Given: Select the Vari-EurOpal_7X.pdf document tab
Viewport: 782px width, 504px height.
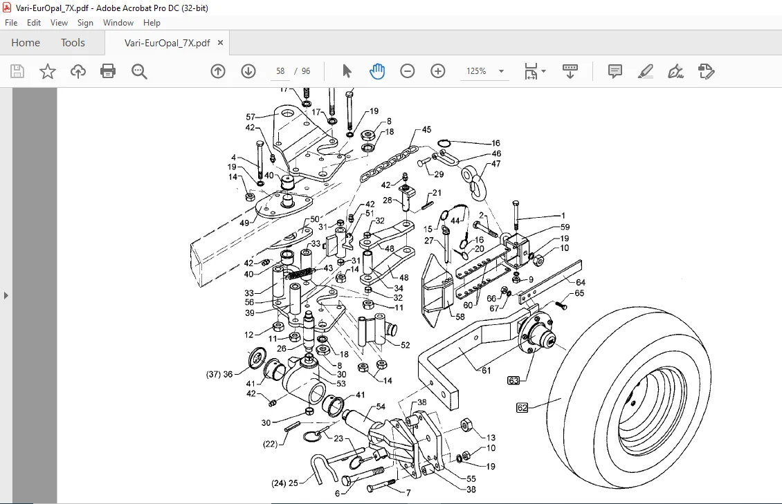Looking at the screenshot, I should [167, 43].
